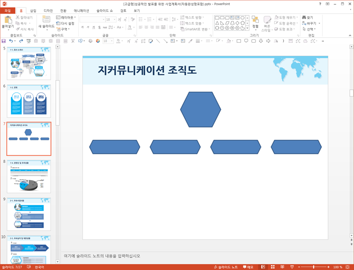Click the diagonal line tool in quick toolbar
Image resolution: width=354 pixels, height=270 pixels.
(158, 41)
